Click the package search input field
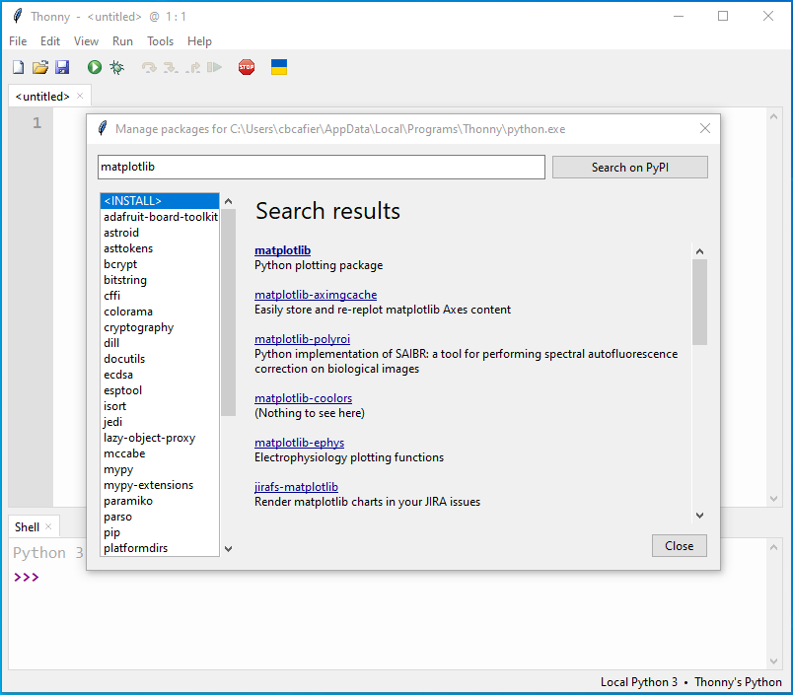Screen dimensions: 793x695 [x=321, y=168]
